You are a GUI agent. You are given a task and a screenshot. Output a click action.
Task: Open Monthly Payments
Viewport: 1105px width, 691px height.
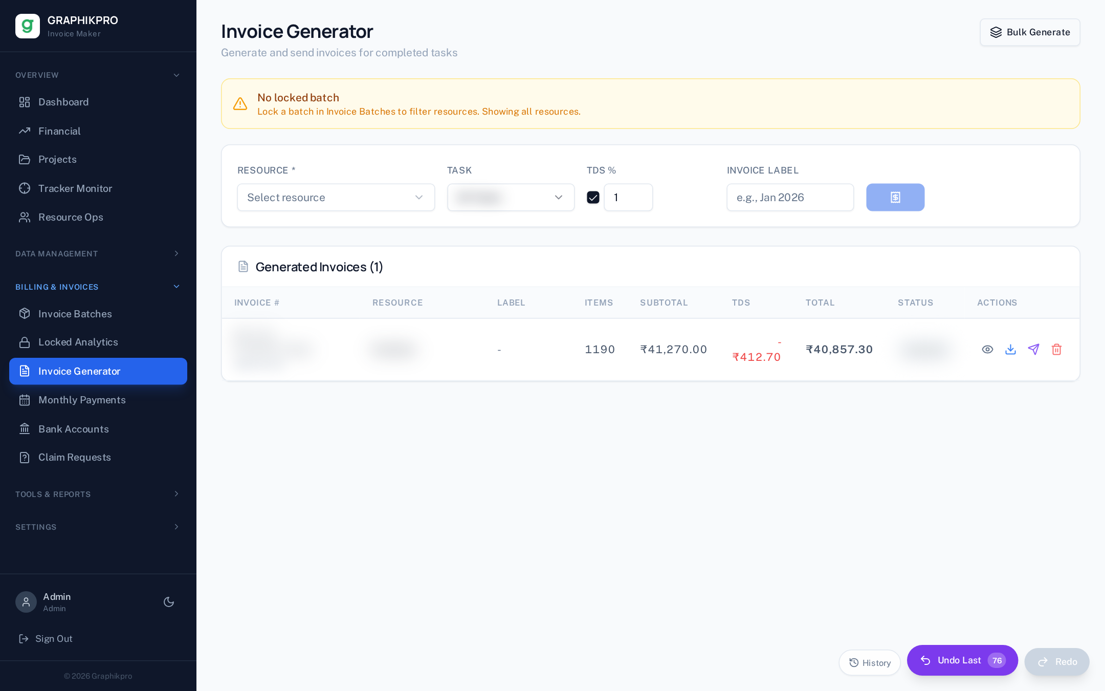coord(98,400)
